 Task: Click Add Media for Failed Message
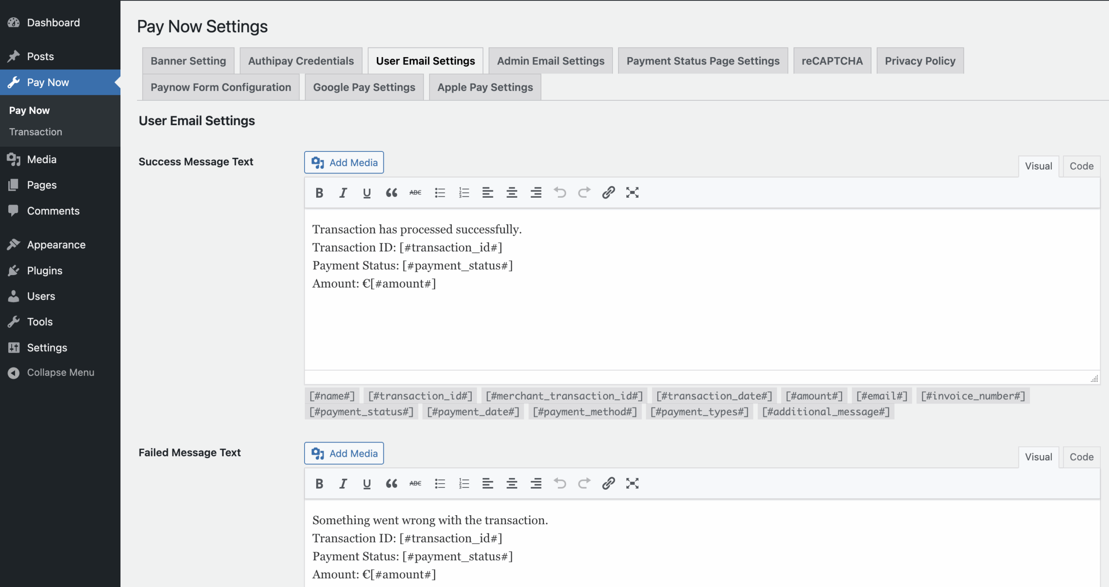(x=344, y=453)
